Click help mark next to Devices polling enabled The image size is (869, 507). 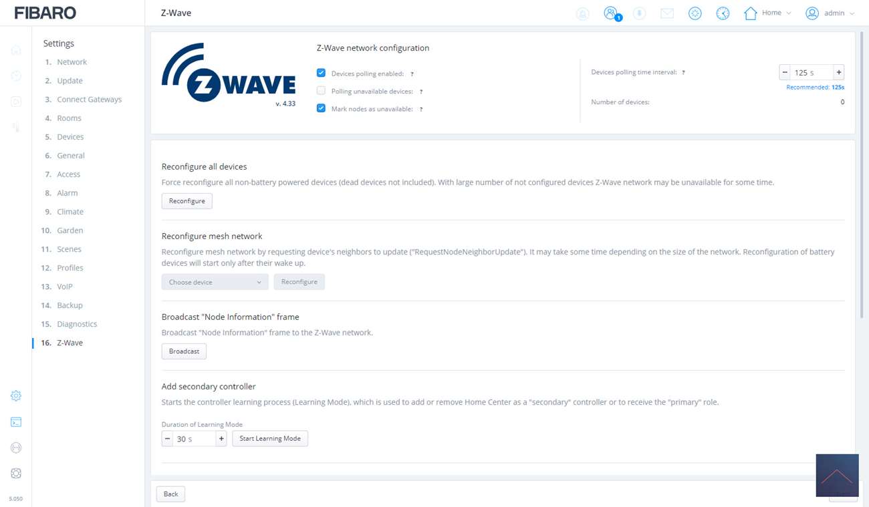click(412, 74)
